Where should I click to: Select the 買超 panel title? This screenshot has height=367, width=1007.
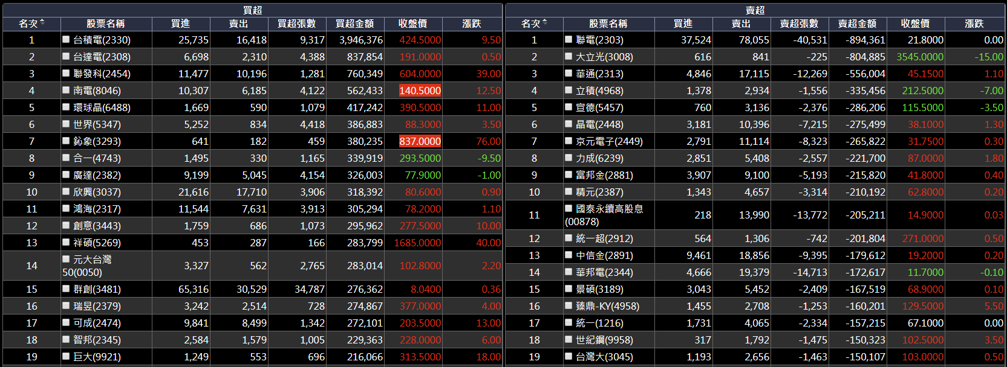click(x=252, y=10)
